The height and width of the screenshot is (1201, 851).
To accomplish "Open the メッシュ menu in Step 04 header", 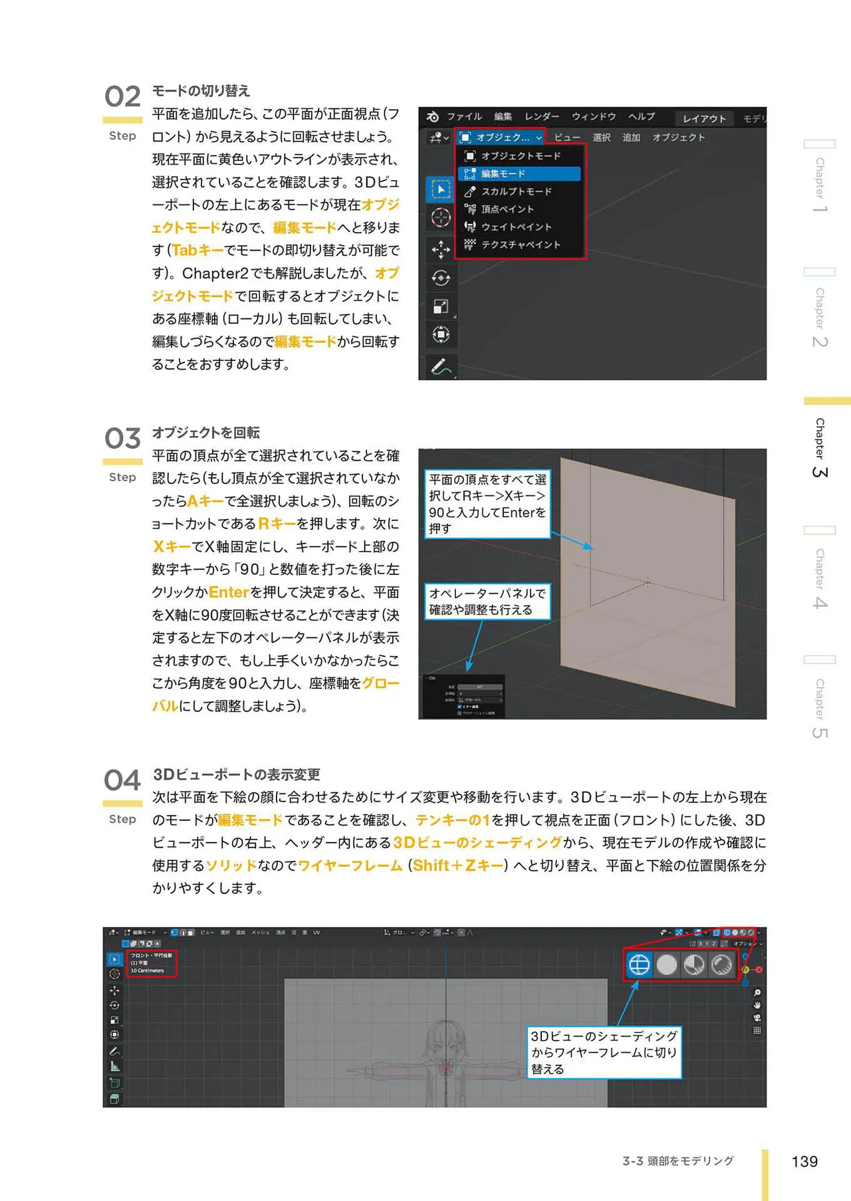I will (261, 932).
